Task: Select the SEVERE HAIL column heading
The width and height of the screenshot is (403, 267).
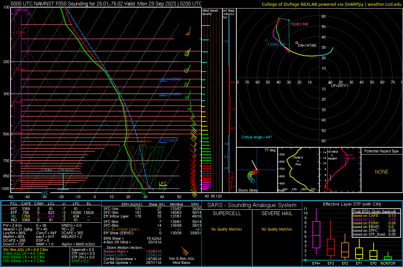Action: click(277, 213)
